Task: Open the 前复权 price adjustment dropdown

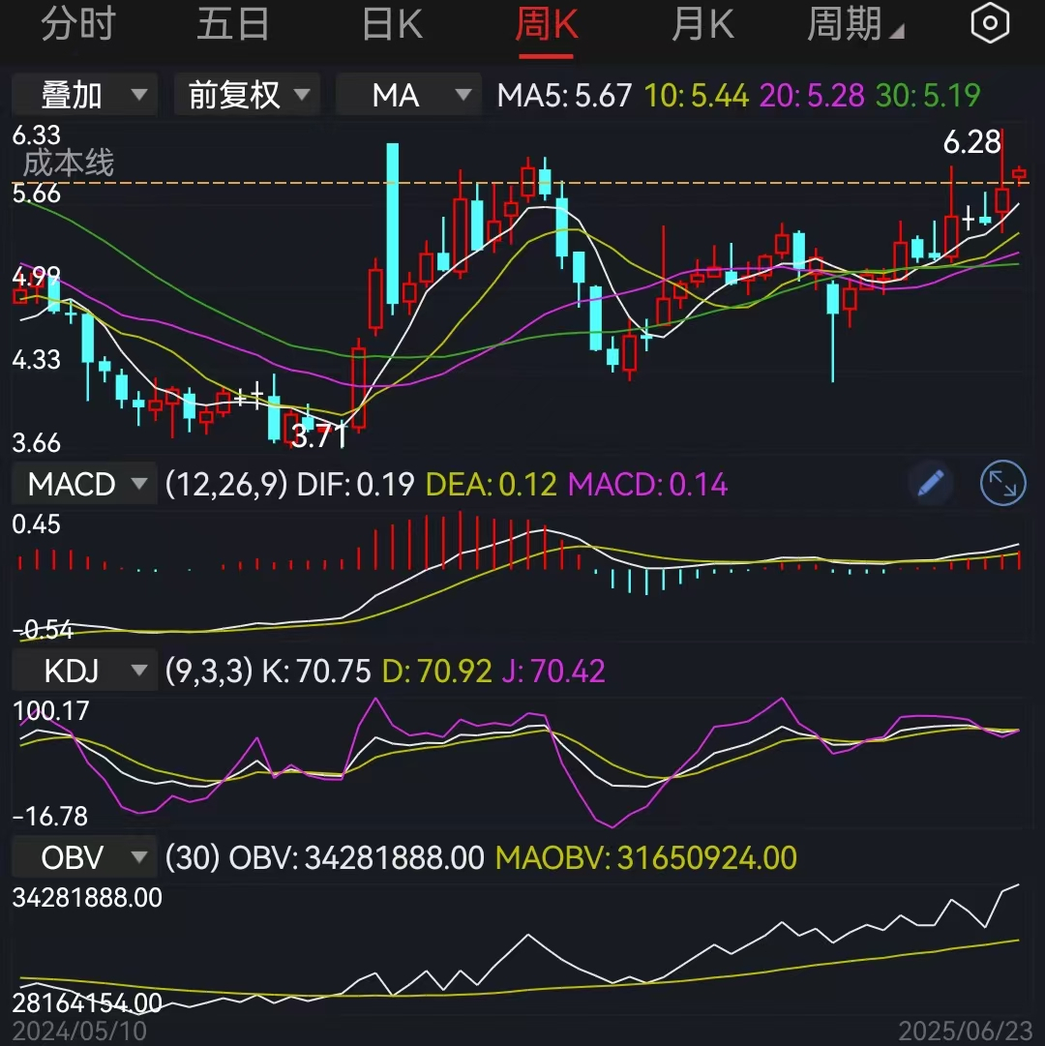Action: (x=247, y=94)
